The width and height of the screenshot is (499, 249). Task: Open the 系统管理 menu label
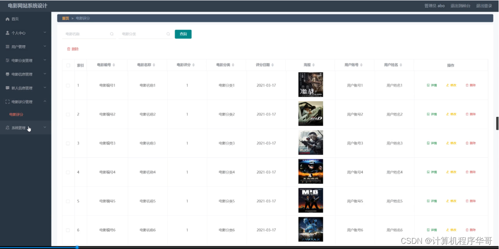(x=19, y=128)
